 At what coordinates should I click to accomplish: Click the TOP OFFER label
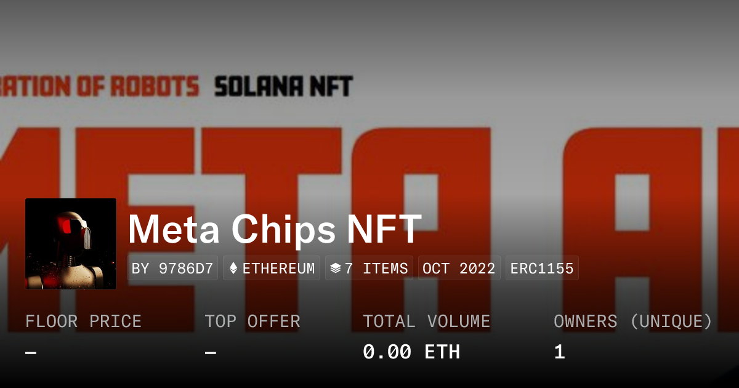(252, 321)
